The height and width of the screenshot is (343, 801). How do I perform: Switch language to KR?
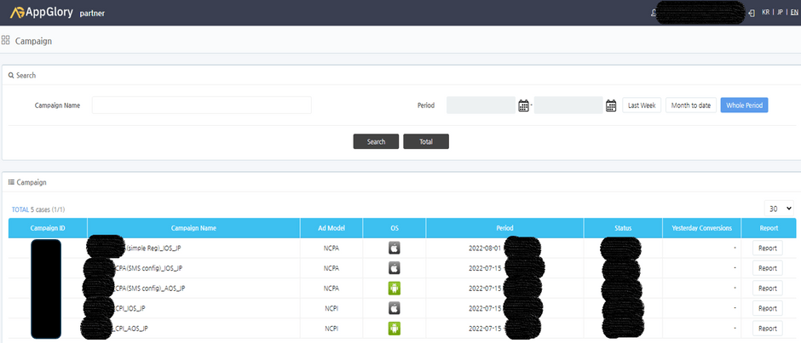(766, 13)
